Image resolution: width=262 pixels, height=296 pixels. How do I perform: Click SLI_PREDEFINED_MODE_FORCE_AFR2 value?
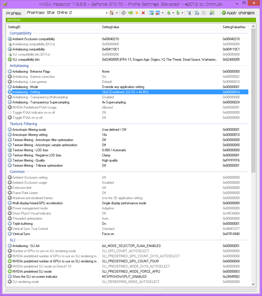(x=131, y=271)
